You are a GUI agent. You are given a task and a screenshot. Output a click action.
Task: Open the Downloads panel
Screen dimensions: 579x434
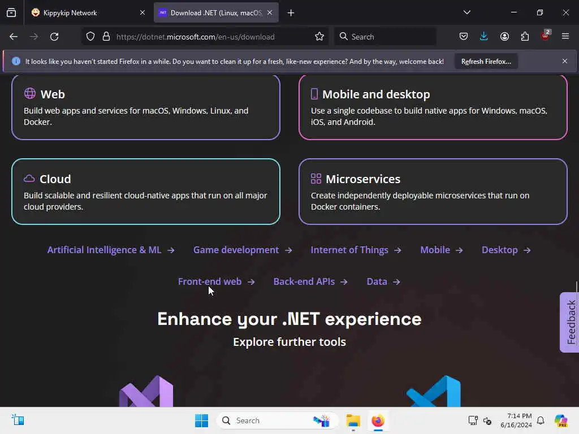pos(484,37)
